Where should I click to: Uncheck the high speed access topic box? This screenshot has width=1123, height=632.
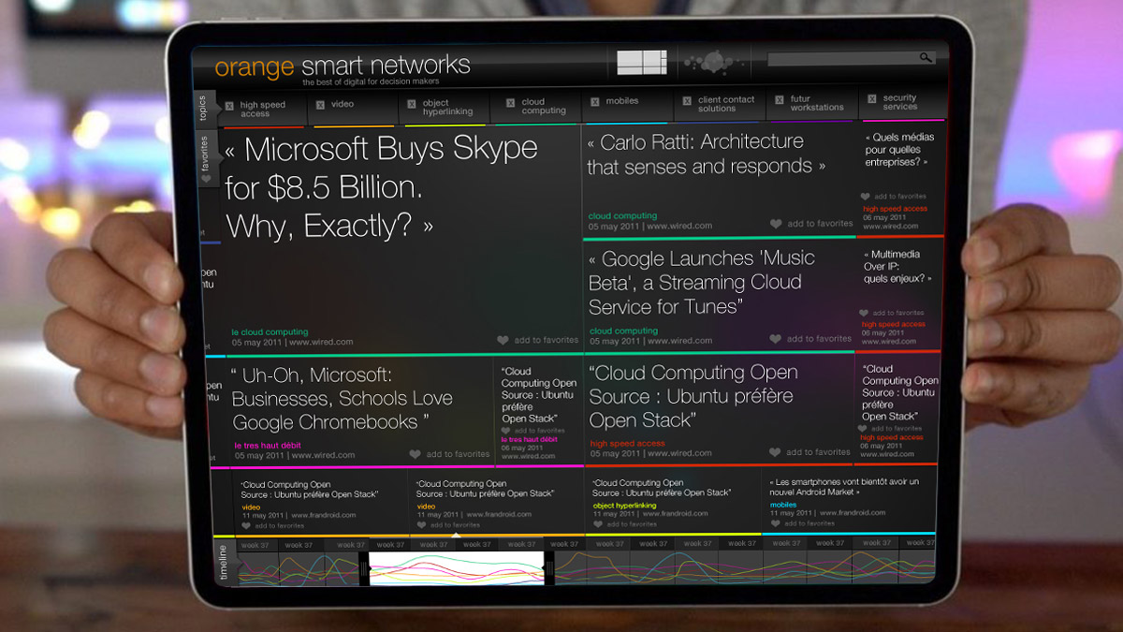coord(229,106)
